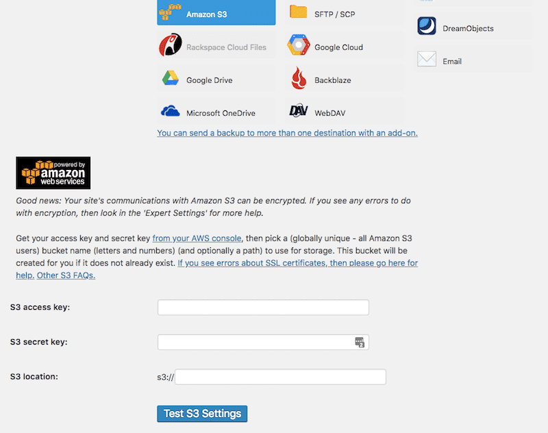Click the SFTP / SCP folder icon
548x433 pixels.
[x=299, y=12]
